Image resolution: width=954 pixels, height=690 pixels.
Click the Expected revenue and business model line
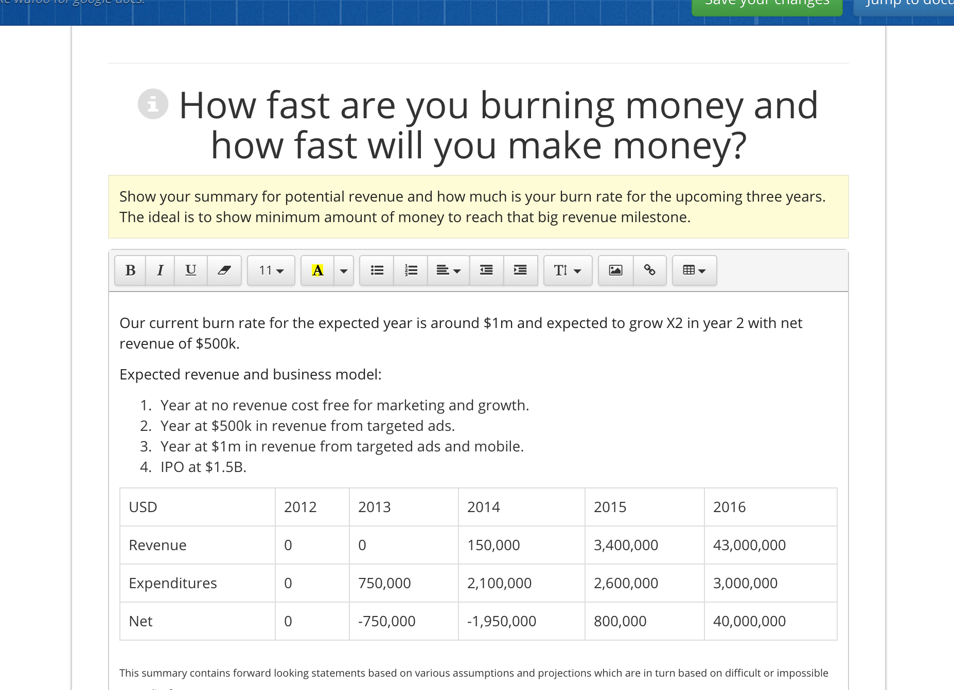click(251, 374)
